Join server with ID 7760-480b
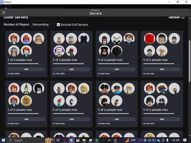The image size is (191, 143). [71, 69]
